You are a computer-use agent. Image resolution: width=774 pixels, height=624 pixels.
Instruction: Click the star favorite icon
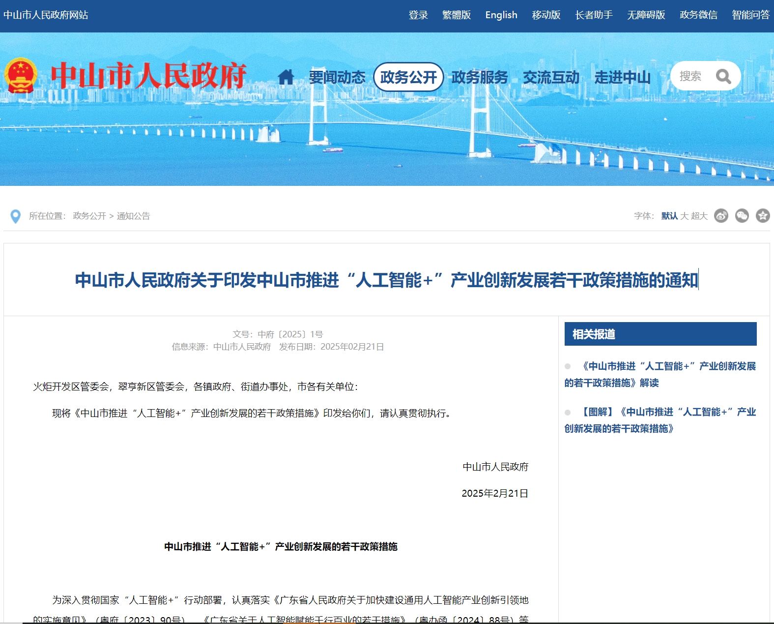762,216
